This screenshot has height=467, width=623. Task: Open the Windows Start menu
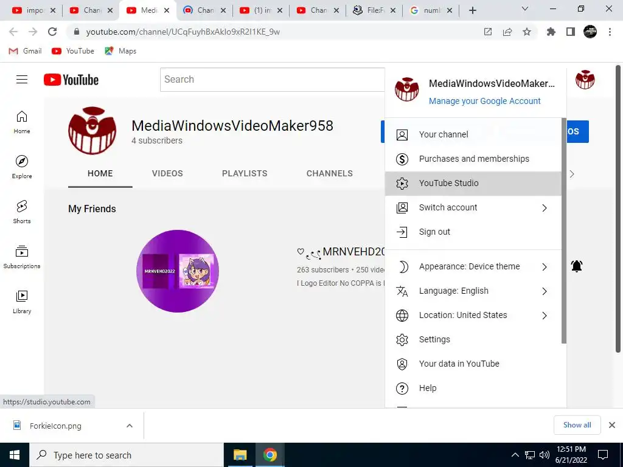point(15,455)
